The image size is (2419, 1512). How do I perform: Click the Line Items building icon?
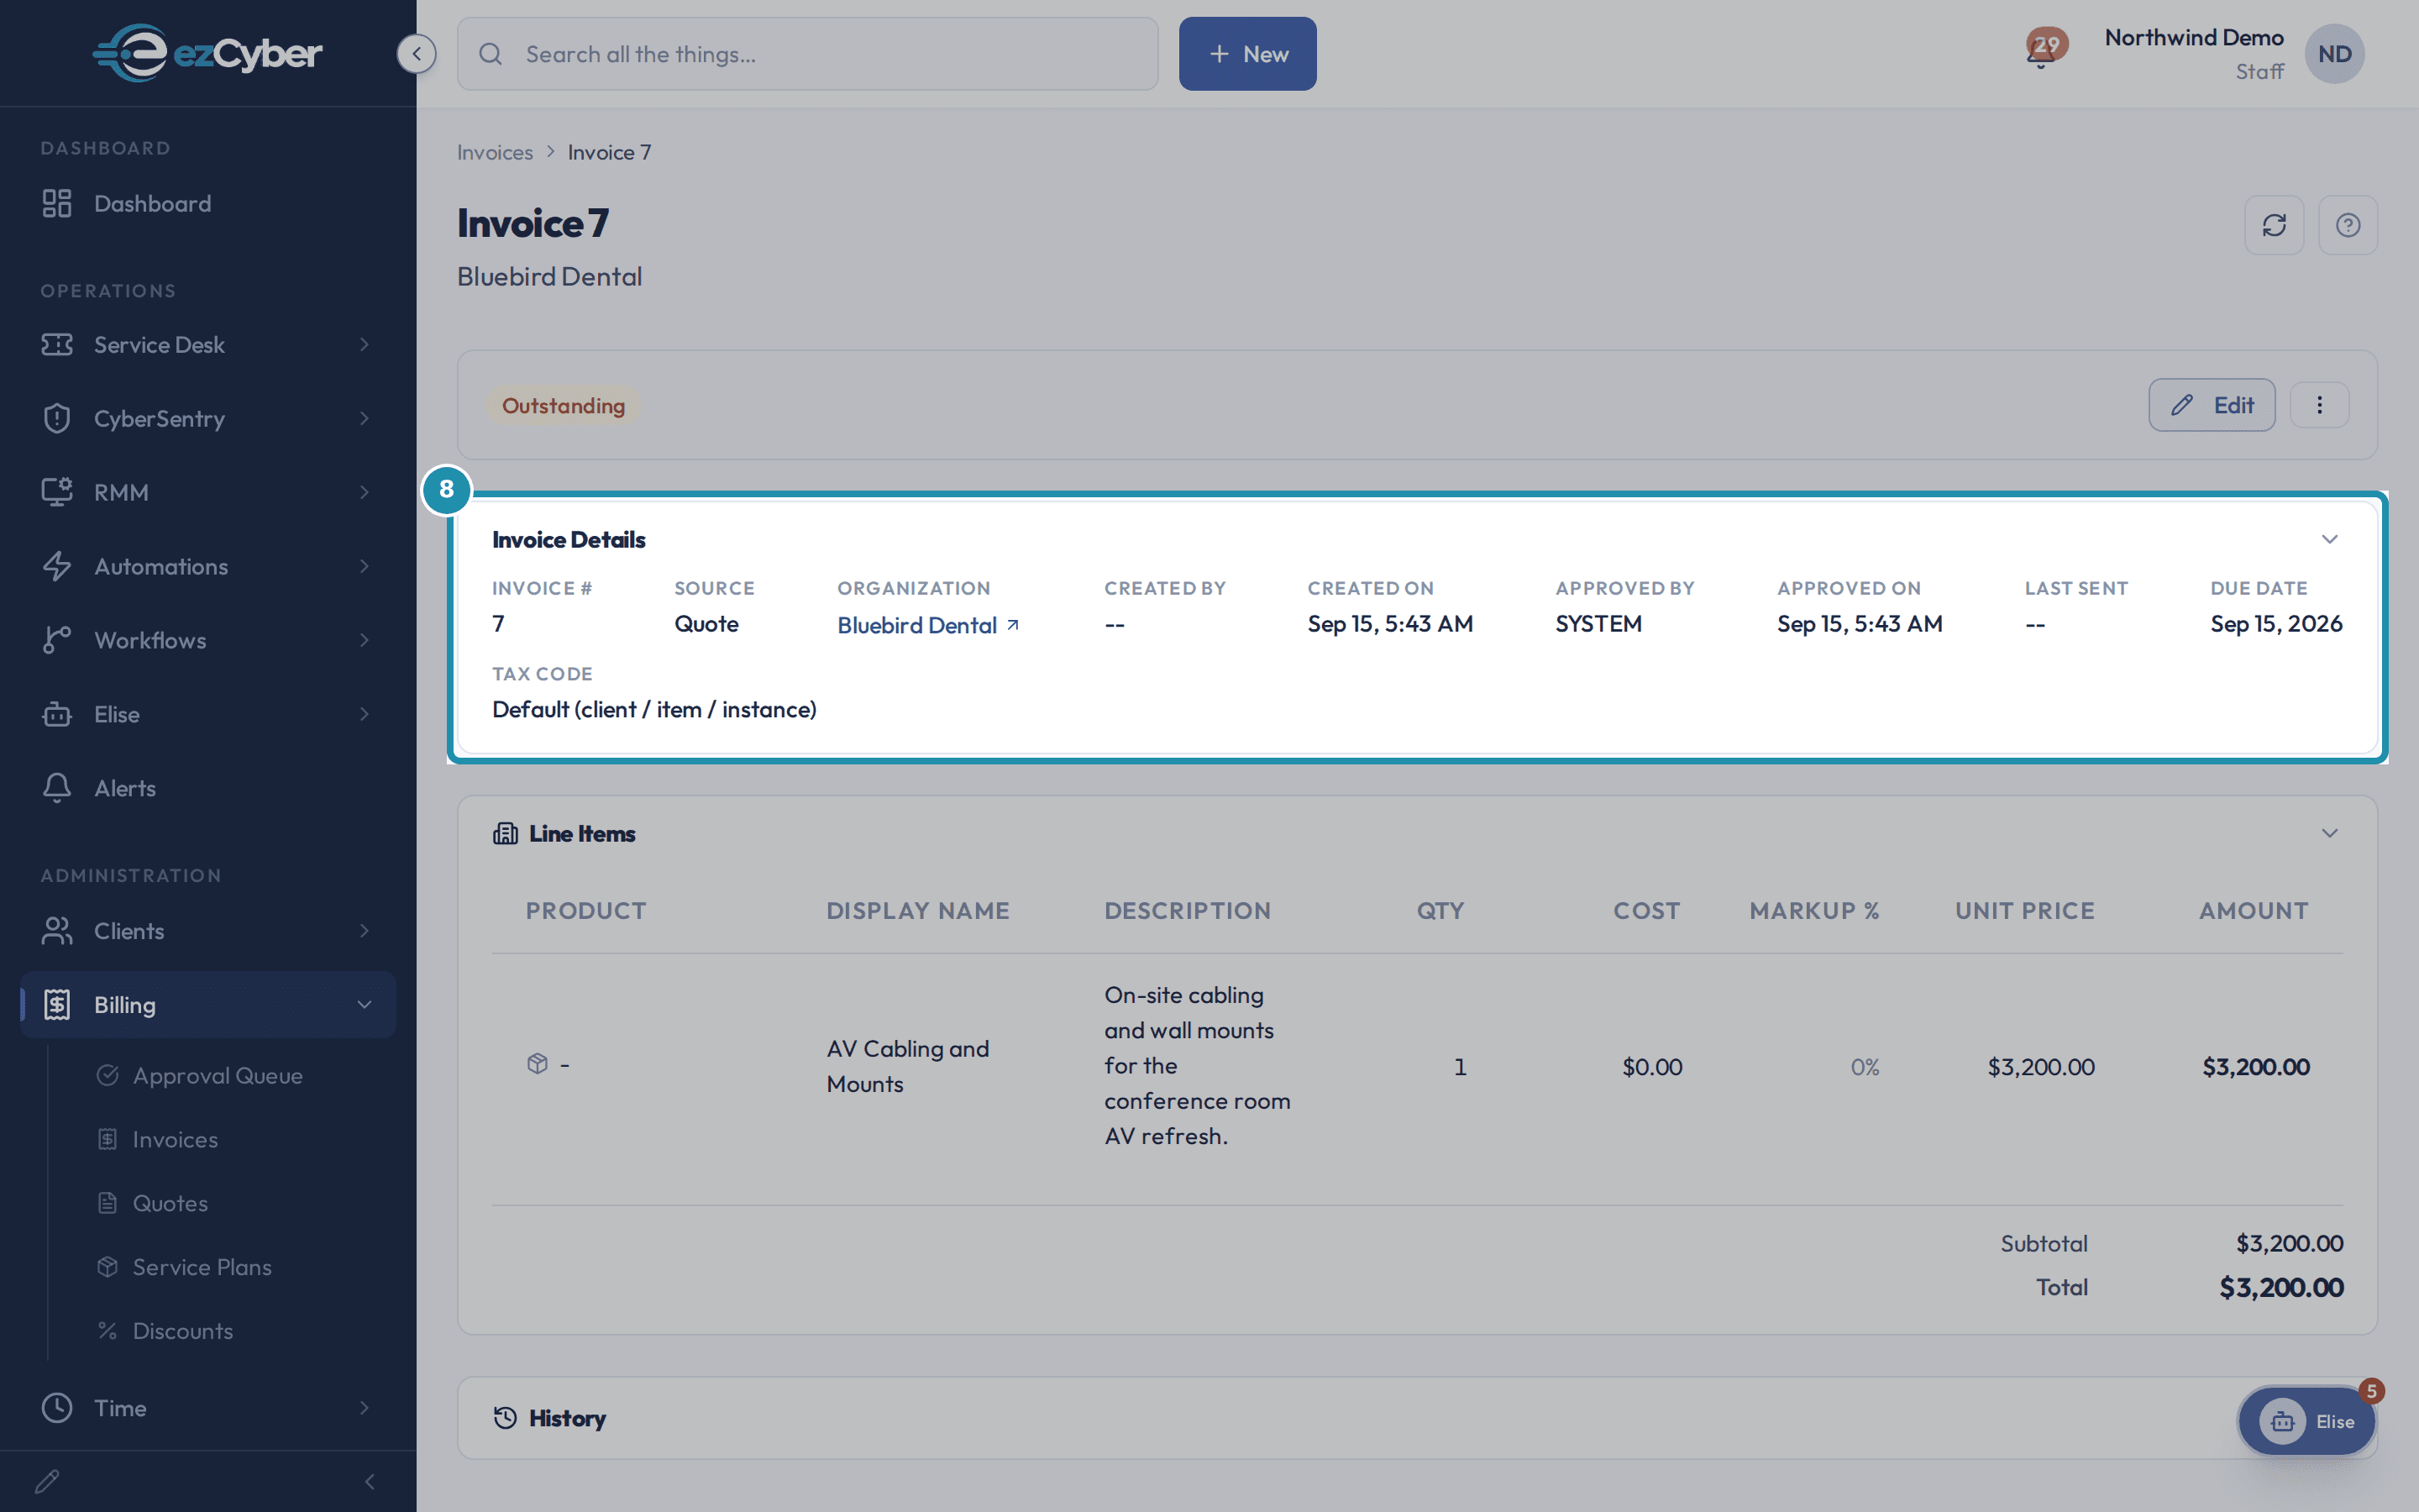[x=505, y=833]
